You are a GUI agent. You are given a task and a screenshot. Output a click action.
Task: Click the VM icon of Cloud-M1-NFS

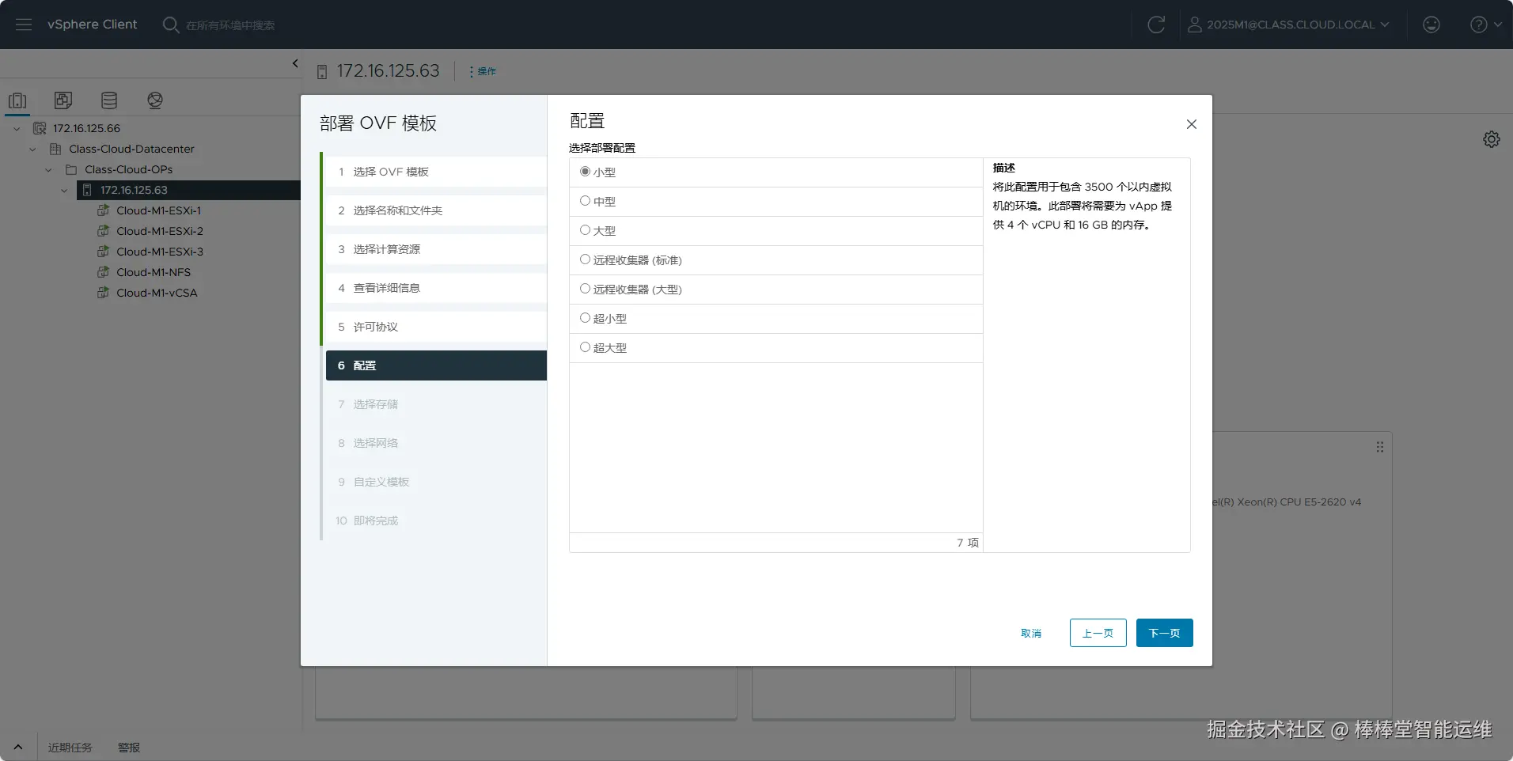(x=103, y=272)
